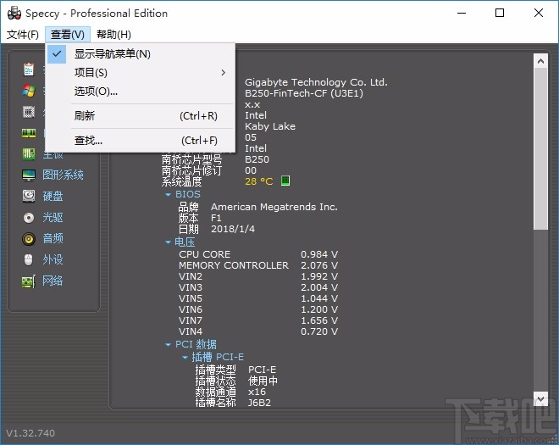The height and width of the screenshot is (445, 559).
Task: Close the open 查看(V) menu
Action: tap(68, 35)
